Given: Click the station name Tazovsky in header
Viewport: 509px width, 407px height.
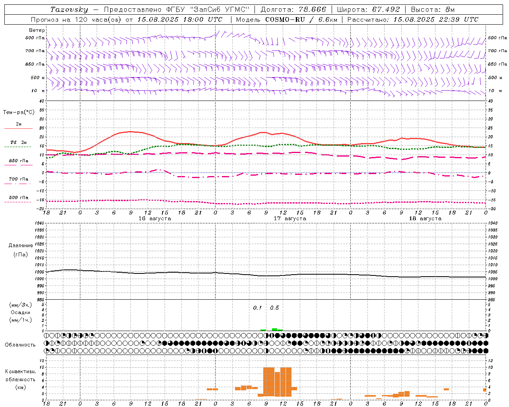Looking at the screenshot, I should click(69, 10).
